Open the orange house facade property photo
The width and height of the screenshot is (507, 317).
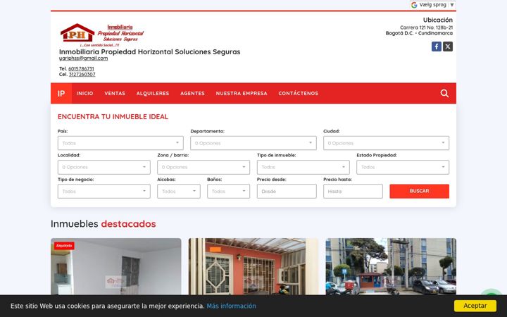[254, 266]
